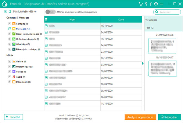Select Historique d'appels in sidebar

pyautogui.click(x=26, y=39)
